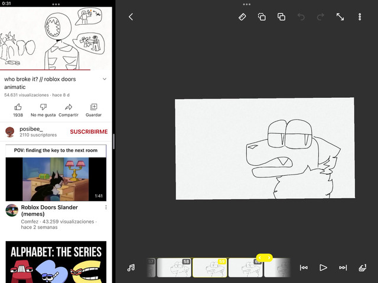Screen dimensions: 378x283
Task: Tap Compartir to share the video
Action: [x=69, y=110]
